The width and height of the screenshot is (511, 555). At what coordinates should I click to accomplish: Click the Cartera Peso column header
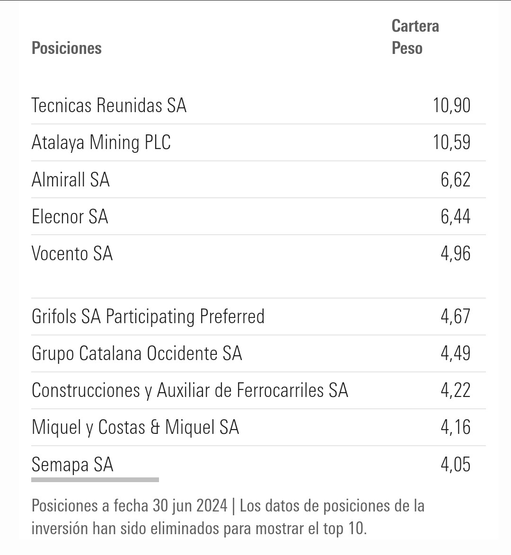415,37
